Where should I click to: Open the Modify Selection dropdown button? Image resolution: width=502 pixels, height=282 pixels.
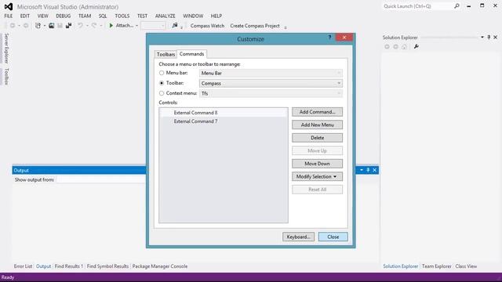(x=317, y=176)
